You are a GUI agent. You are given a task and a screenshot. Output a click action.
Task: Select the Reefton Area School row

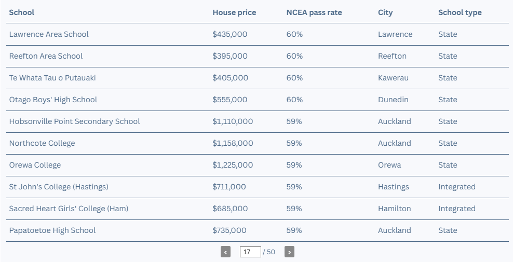(258, 56)
